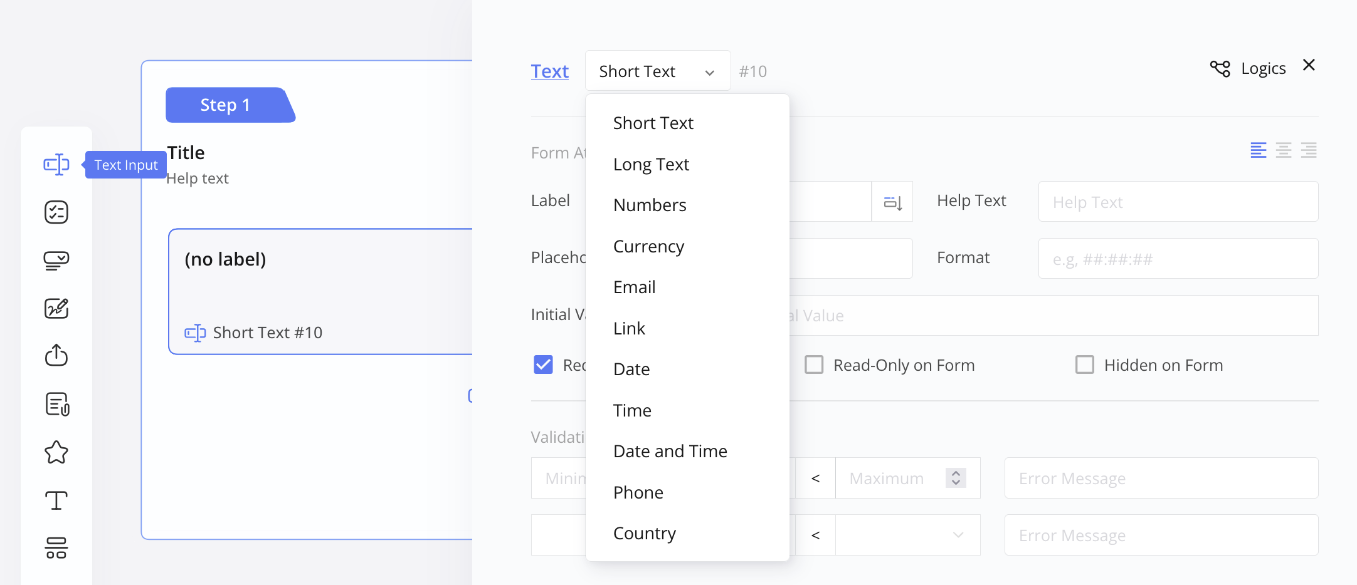The width and height of the screenshot is (1357, 585).
Task: Set label alignment to left
Action: pos(1259,150)
